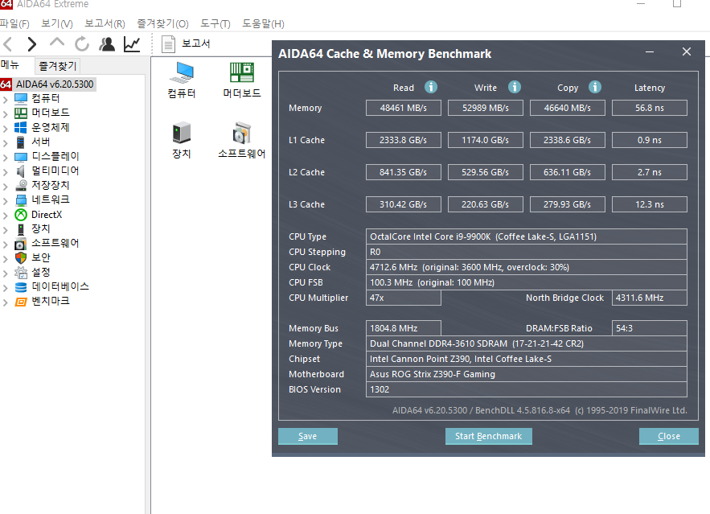This screenshot has height=514, width=710.
Task: Open the user profile toolbar icon
Action: (x=107, y=44)
